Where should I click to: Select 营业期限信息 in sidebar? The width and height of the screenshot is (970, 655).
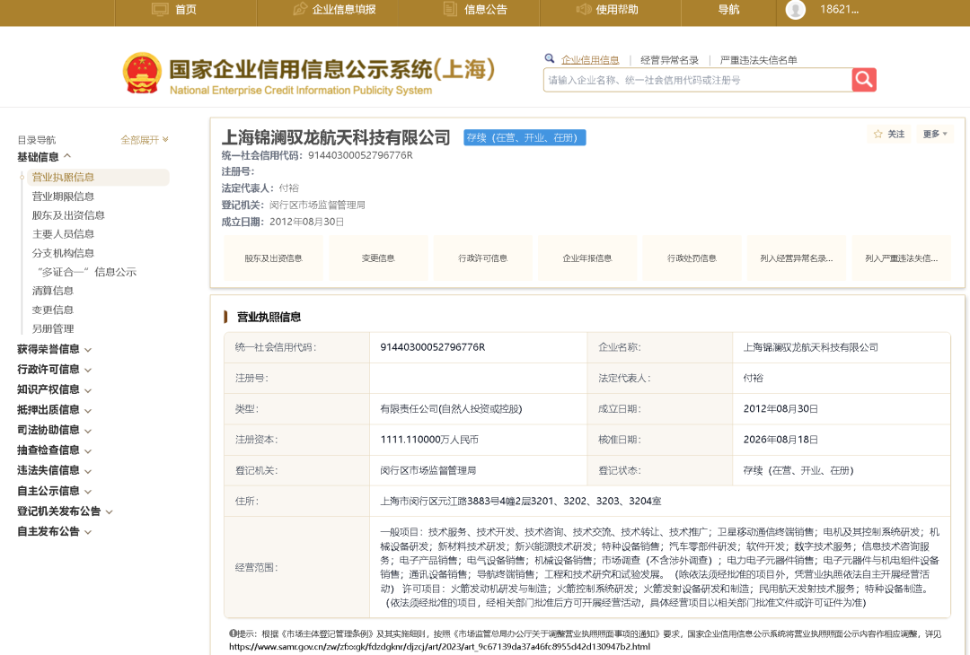(x=63, y=196)
